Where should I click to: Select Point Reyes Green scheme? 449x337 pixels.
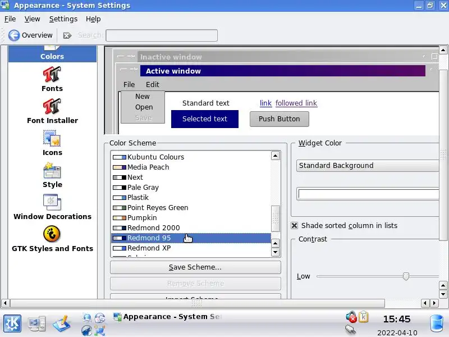click(x=191, y=207)
